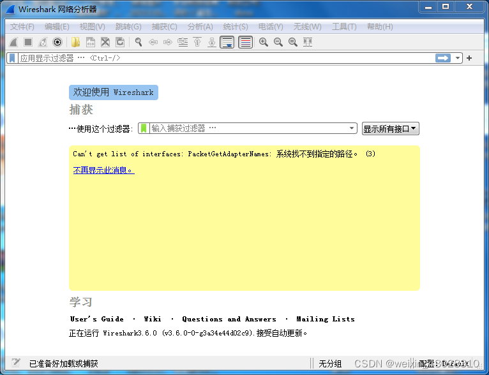Reload the capture file icon
Viewport: 489px width, 375px height.
(x=120, y=42)
